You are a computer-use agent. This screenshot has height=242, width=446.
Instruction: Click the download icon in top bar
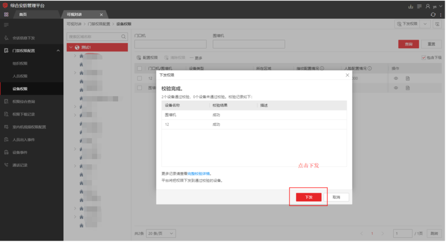(410, 6)
